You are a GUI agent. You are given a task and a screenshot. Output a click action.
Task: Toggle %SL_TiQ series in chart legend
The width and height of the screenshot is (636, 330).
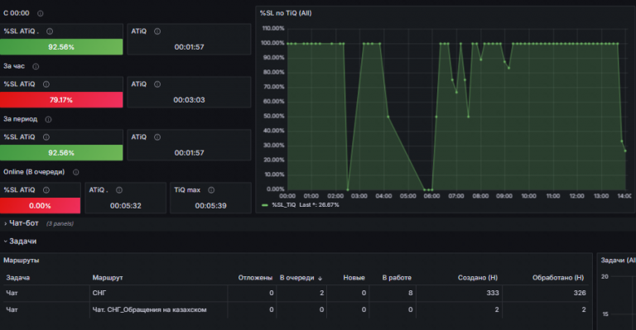[x=284, y=205]
